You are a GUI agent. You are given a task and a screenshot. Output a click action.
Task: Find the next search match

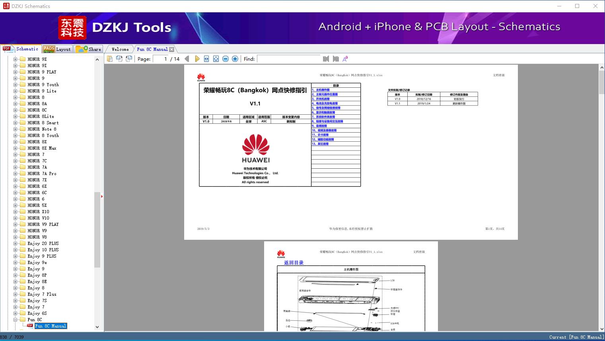coord(336,59)
